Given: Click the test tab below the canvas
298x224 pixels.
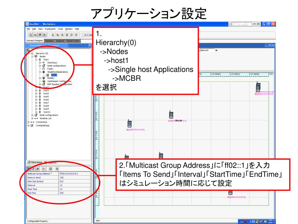Looking at the screenshot, I should [x=98, y=220].
